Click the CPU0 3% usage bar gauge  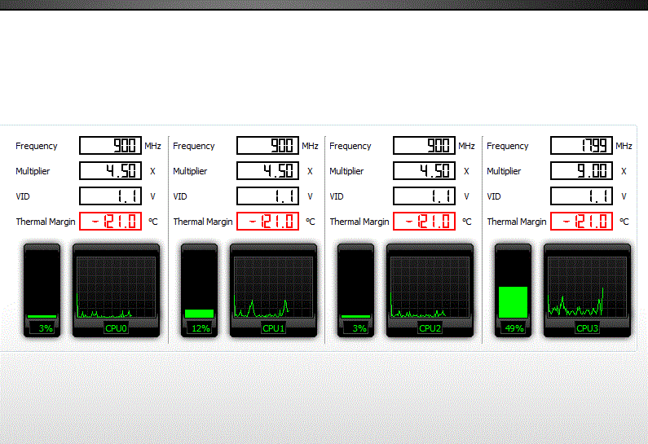coord(42,290)
